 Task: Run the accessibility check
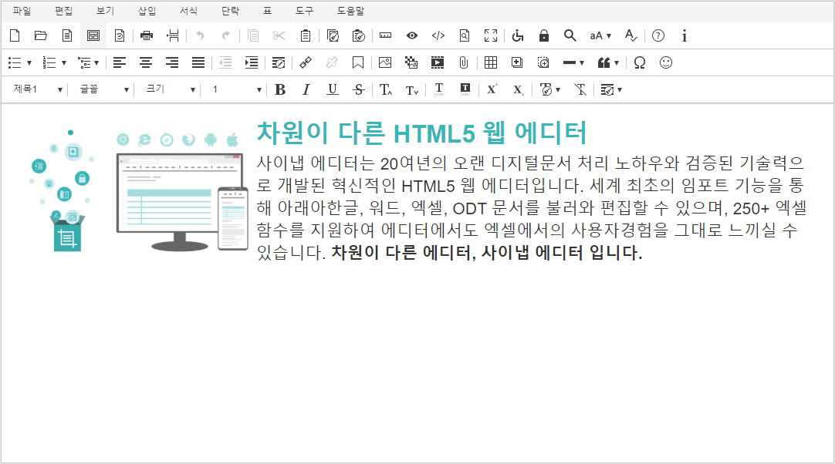coord(518,35)
